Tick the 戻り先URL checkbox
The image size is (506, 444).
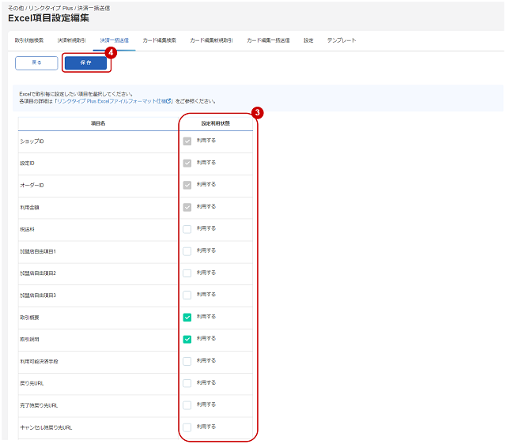(x=187, y=383)
